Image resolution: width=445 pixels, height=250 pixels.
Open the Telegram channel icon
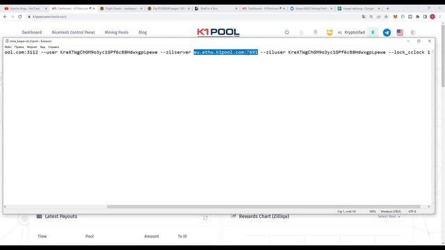387,33
